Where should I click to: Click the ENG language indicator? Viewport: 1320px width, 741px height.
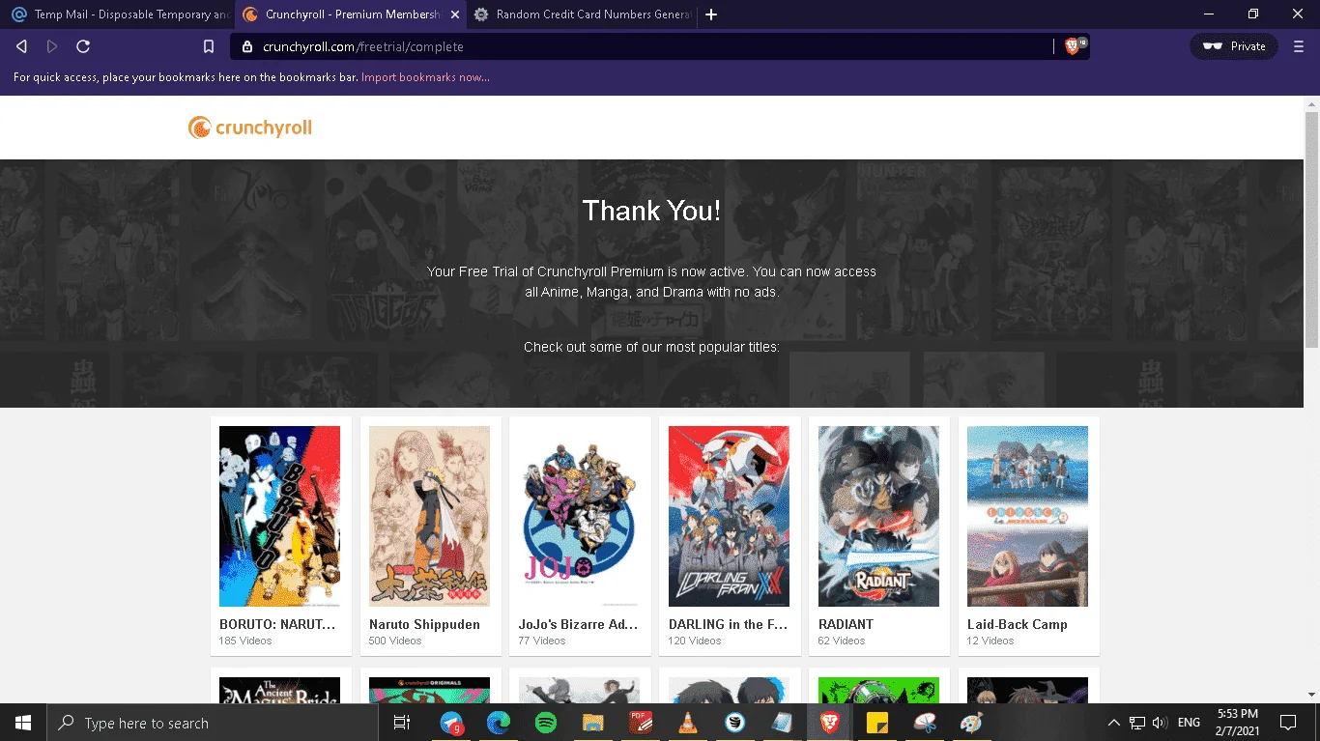(x=1189, y=723)
